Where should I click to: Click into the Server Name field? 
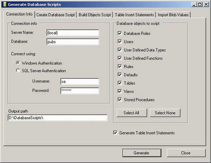[72, 33]
